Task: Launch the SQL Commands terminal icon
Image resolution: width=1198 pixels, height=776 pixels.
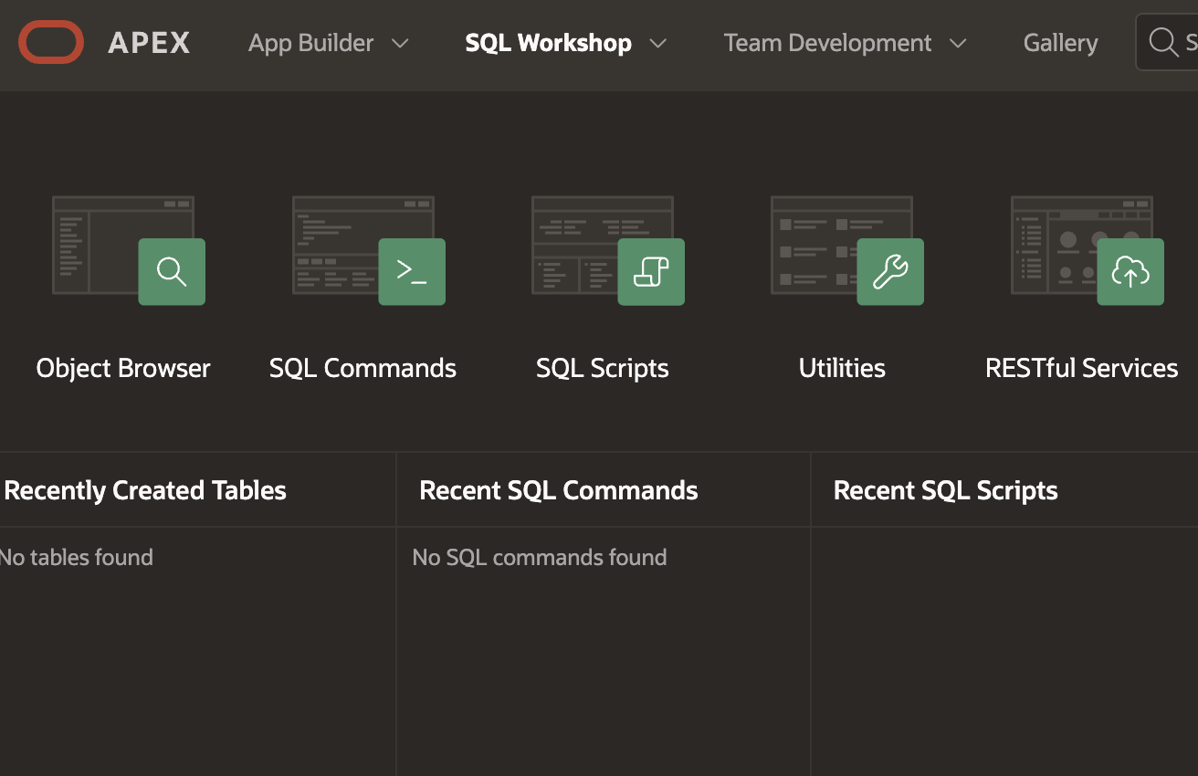Action: tap(412, 272)
